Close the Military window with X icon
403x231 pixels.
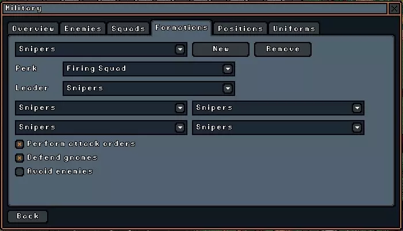(x=394, y=9)
